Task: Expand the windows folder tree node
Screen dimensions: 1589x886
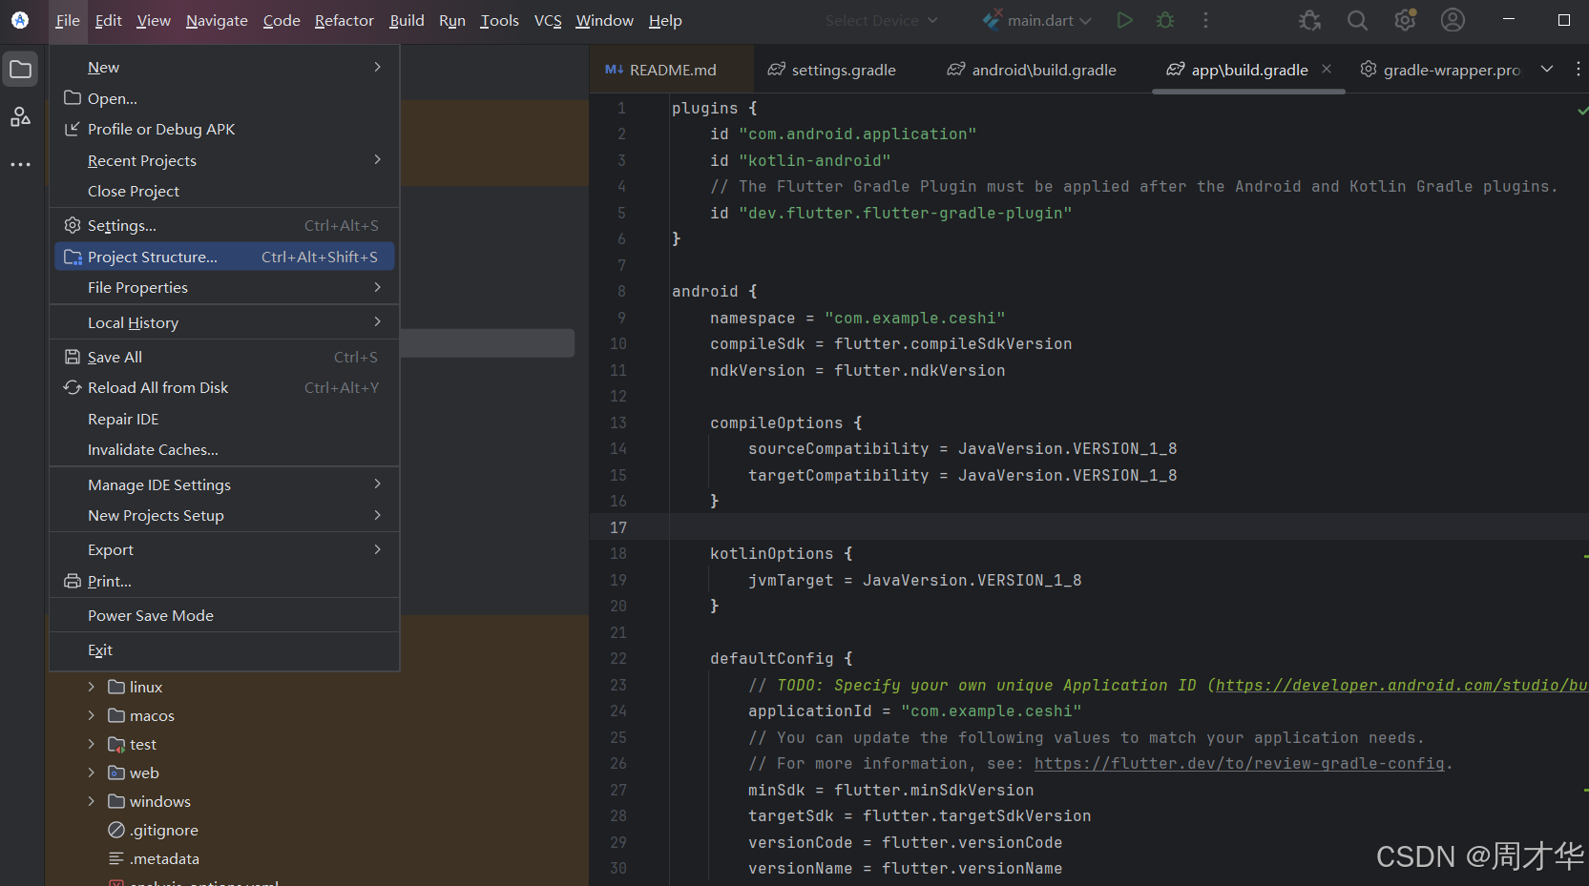Action: click(x=92, y=801)
